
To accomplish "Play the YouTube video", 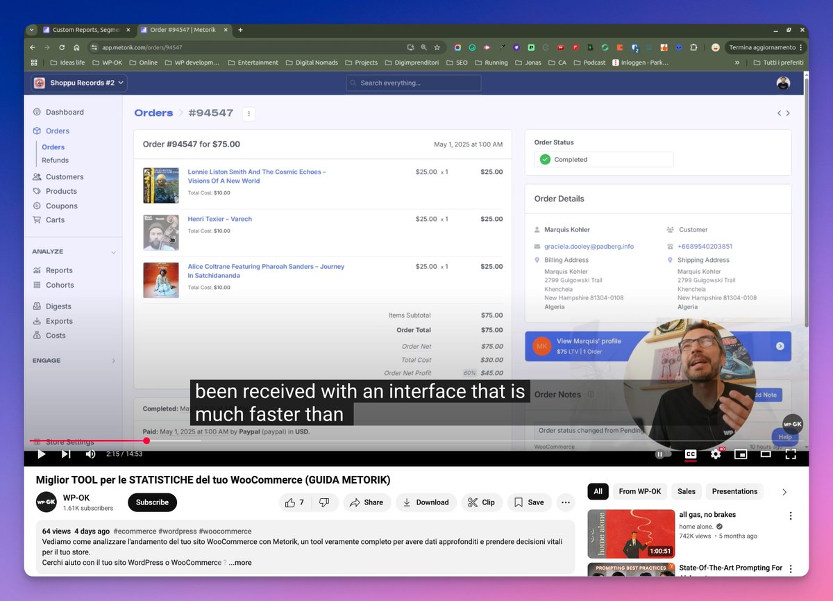I will point(41,454).
